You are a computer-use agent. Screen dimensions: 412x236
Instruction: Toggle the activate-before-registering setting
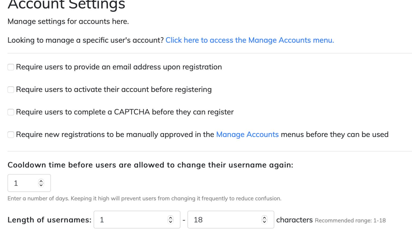pyautogui.click(x=11, y=90)
